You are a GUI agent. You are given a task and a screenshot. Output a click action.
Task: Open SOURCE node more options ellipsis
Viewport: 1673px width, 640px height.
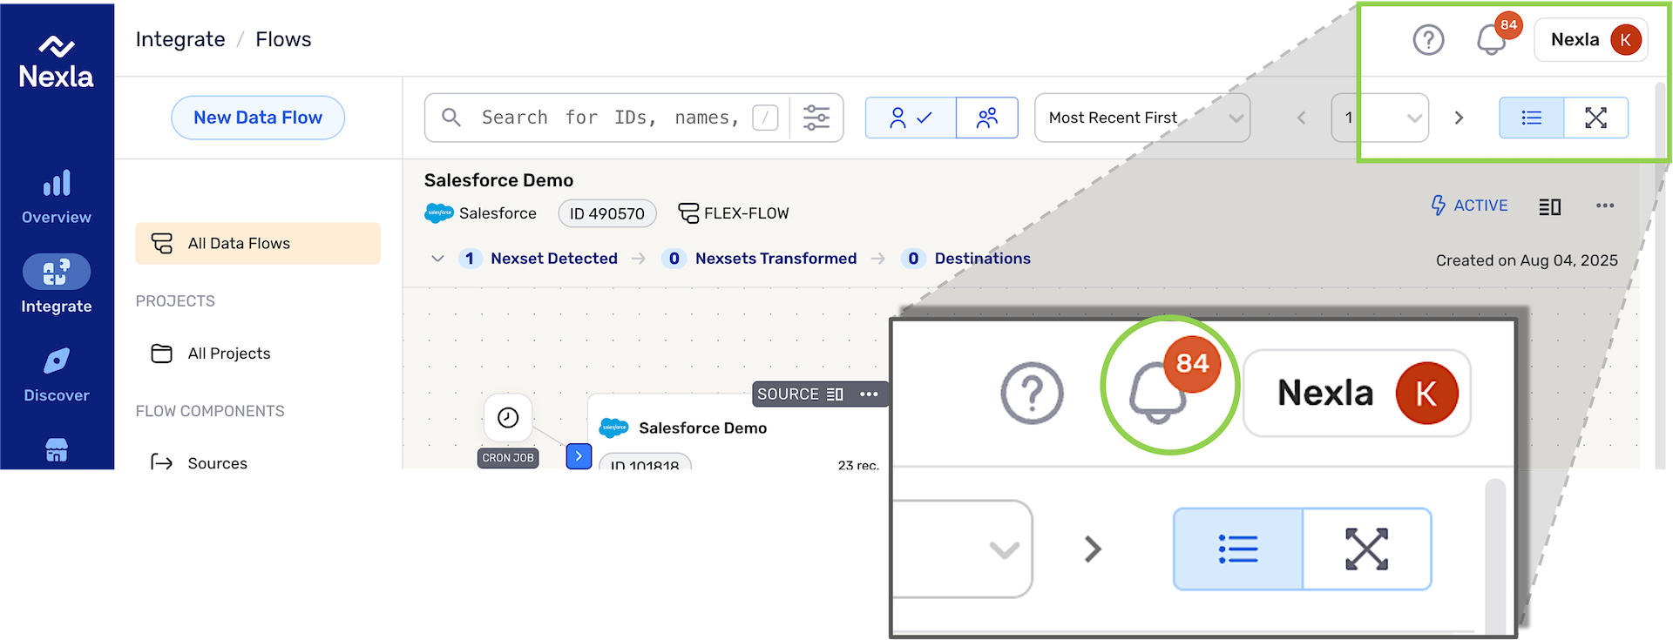pos(869,394)
